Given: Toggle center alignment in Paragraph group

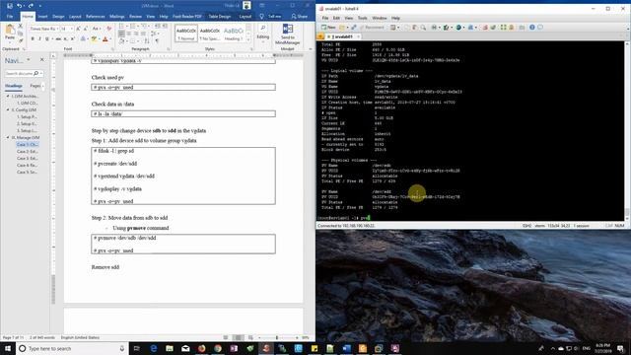Looking at the screenshot, I should (129, 34).
